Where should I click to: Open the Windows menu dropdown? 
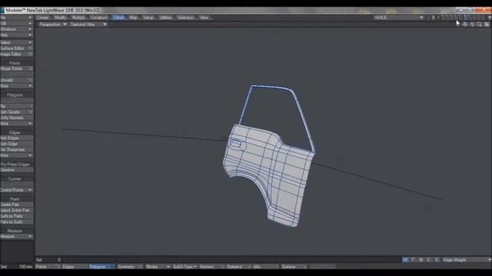17,29
